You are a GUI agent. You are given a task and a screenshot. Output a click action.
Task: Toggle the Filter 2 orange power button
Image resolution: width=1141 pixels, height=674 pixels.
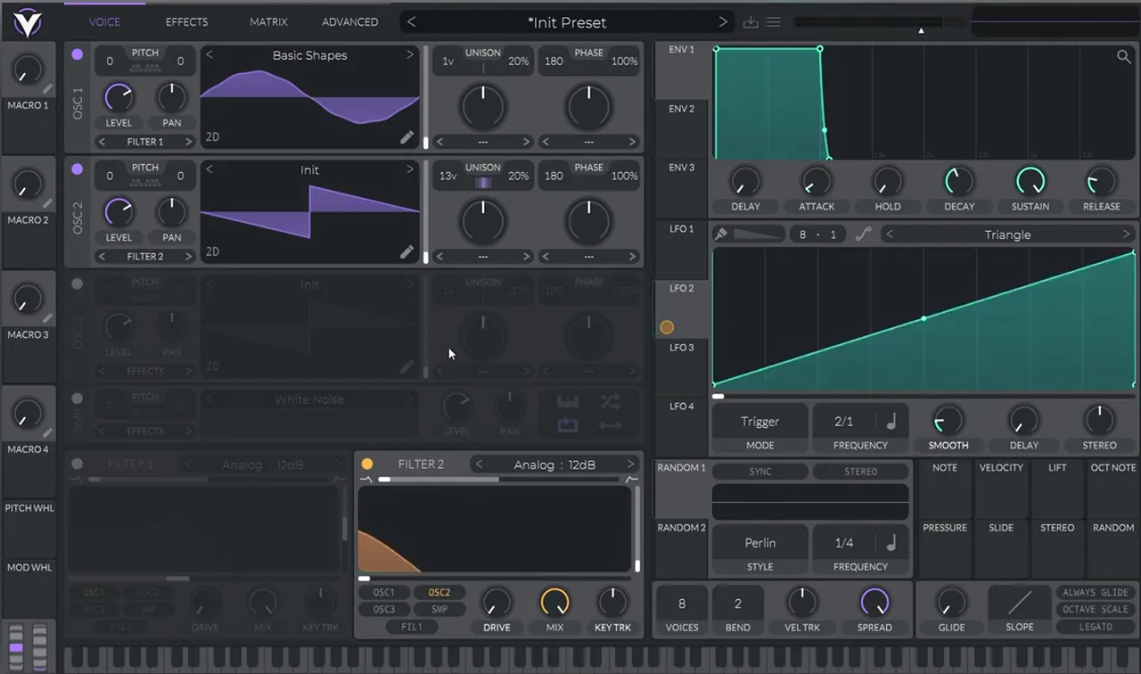(366, 464)
